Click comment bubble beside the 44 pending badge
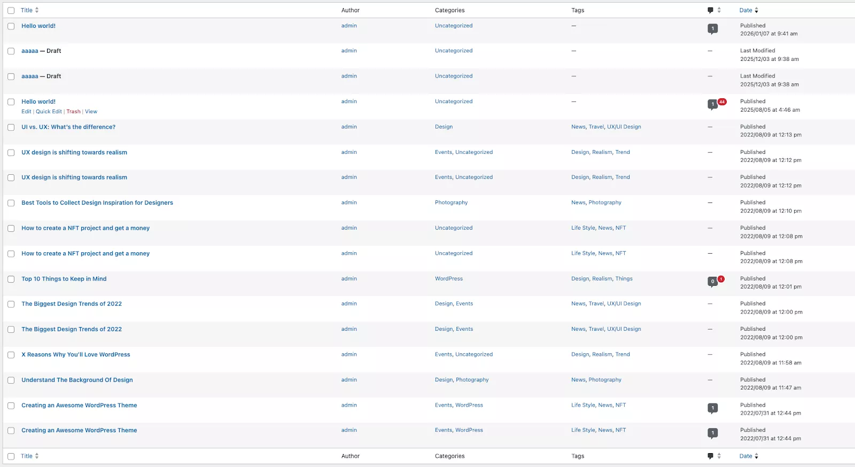This screenshot has width=855, height=467. (712, 104)
